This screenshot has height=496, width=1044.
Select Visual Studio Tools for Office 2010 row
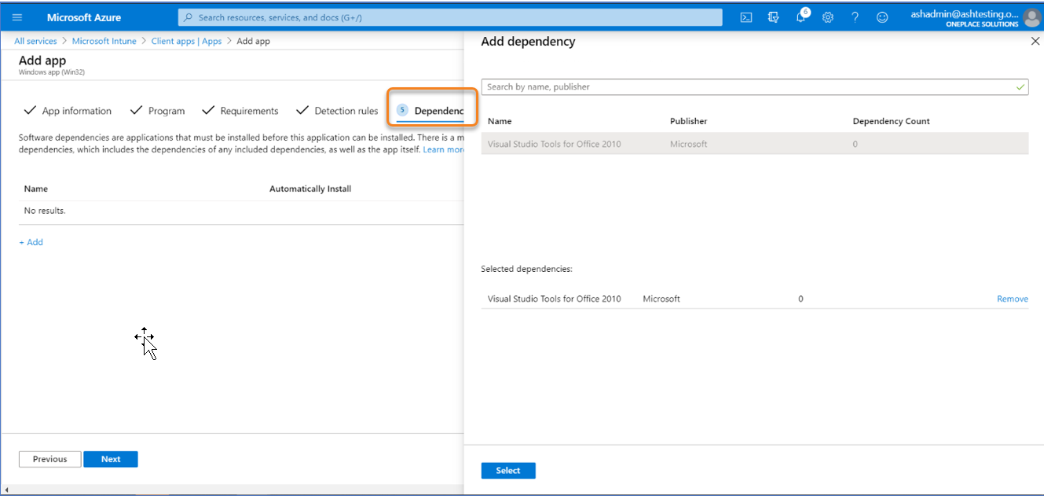(755, 144)
